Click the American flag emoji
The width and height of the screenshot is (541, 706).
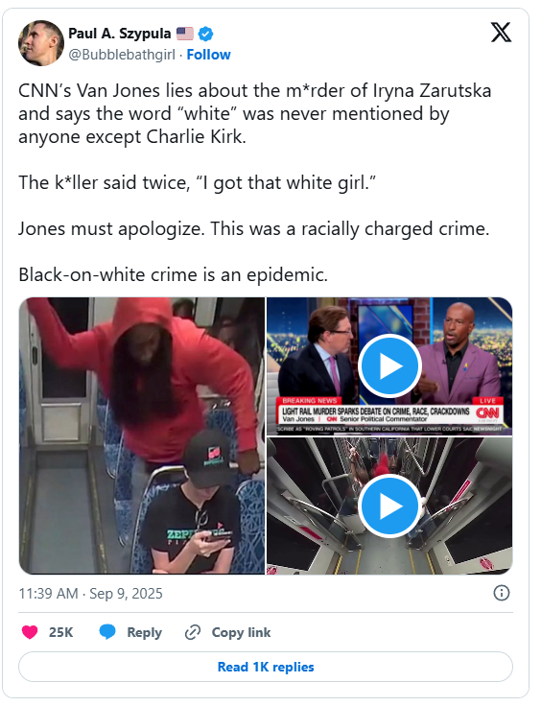click(x=184, y=34)
